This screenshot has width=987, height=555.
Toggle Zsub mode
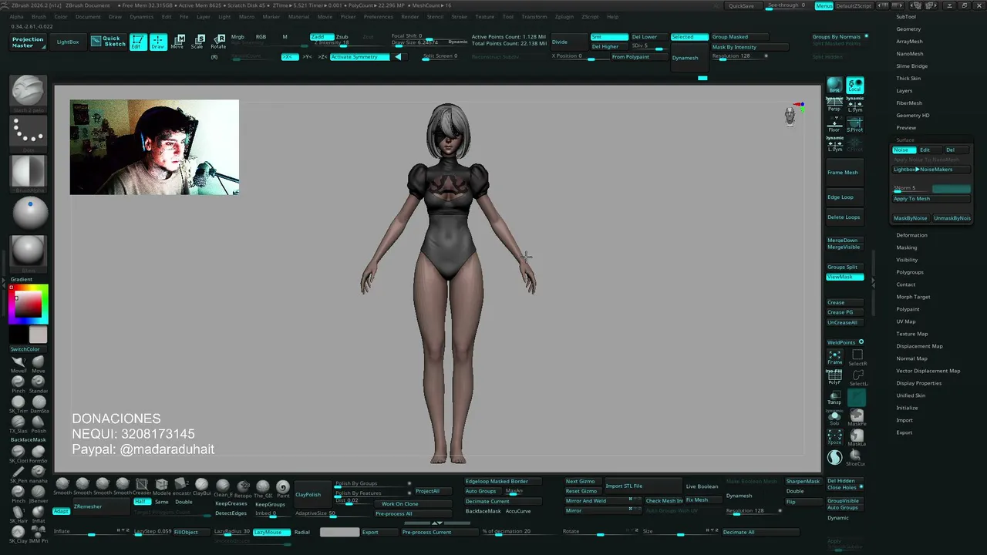(x=342, y=36)
